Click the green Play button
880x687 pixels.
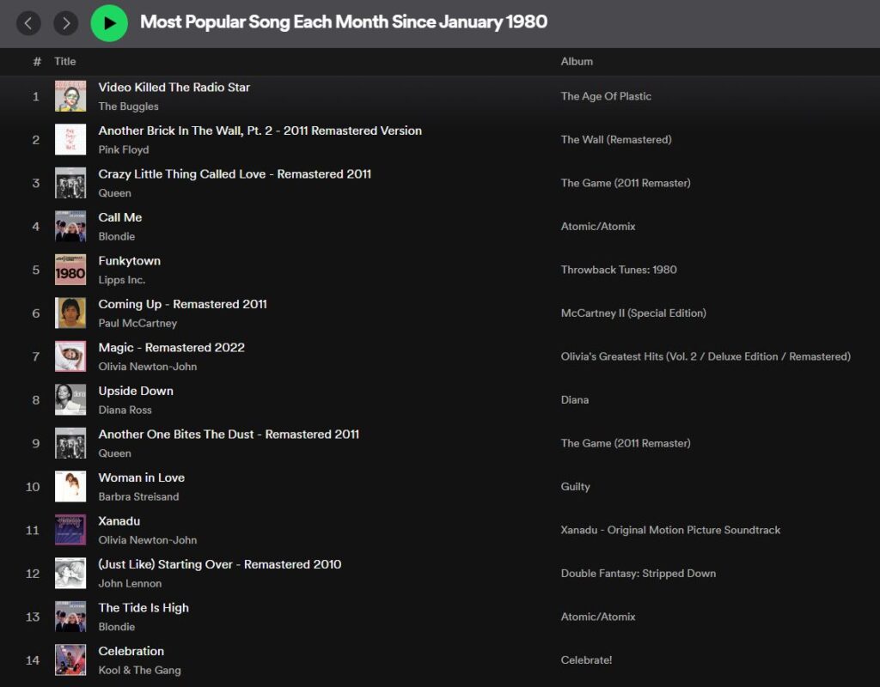109,23
